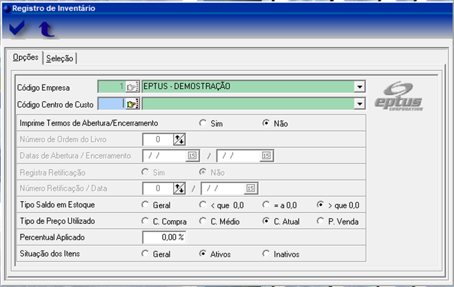Screen dimensions: 454x287
Task: Click the confirm checkmark toolbar icon
Action: [17, 29]
